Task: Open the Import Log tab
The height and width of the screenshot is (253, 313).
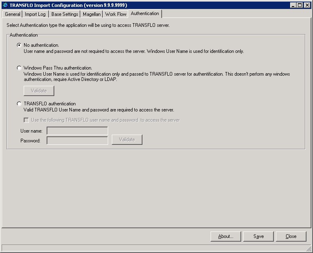Action: point(35,14)
